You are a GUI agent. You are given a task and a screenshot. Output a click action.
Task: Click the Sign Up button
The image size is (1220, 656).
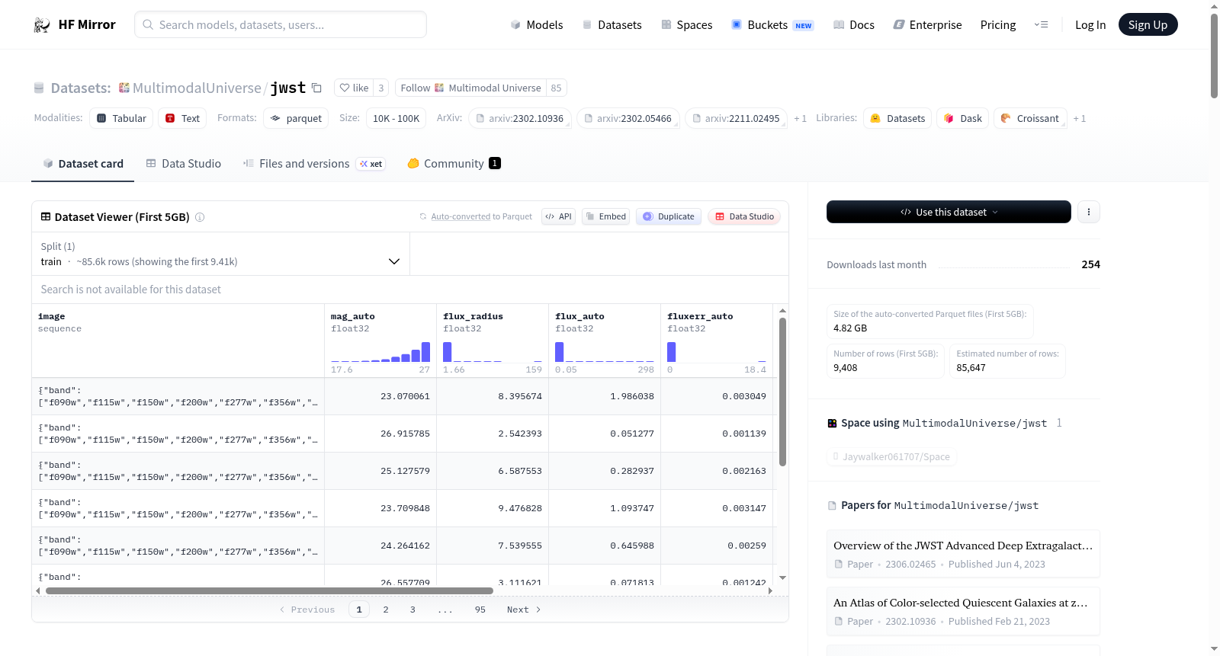coord(1148,24)
